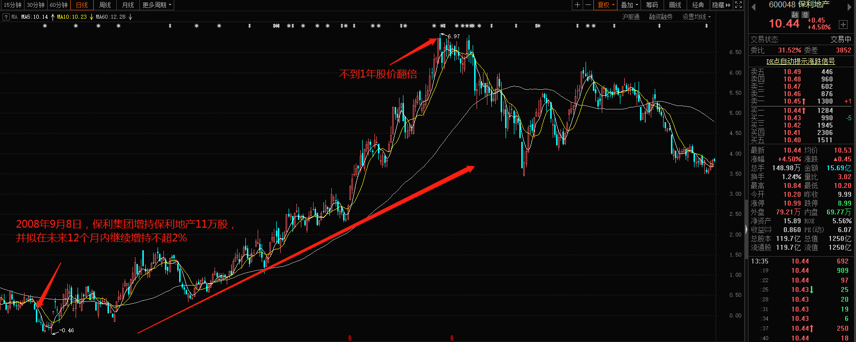
Task: Click the 港 Hong Kong connect badge
Action: tap(805, 15)
